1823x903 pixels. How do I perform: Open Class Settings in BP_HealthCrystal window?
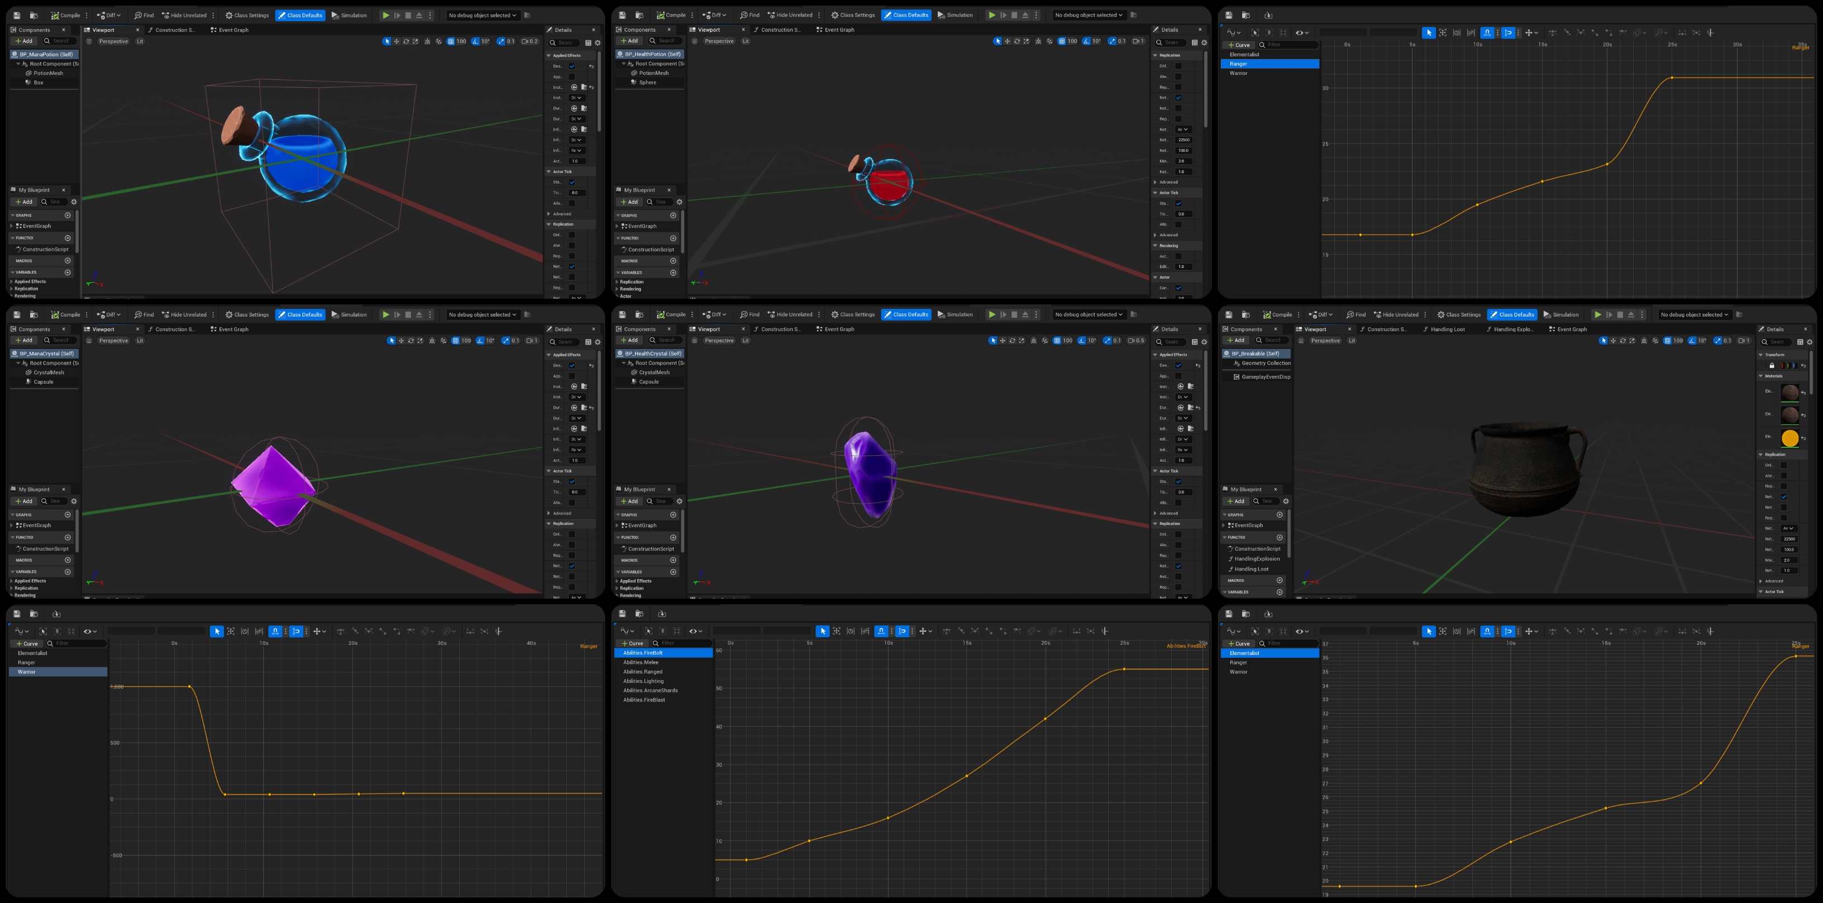point(853,314)
